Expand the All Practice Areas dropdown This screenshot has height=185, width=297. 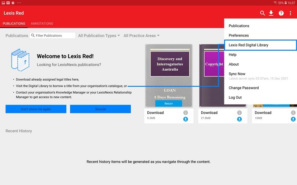(x=141, y=35)
